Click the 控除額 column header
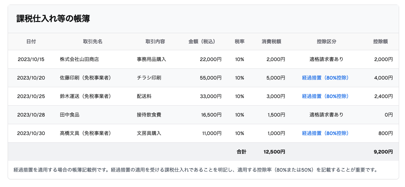Screen dimensions: 405x187 coord(380,42)
